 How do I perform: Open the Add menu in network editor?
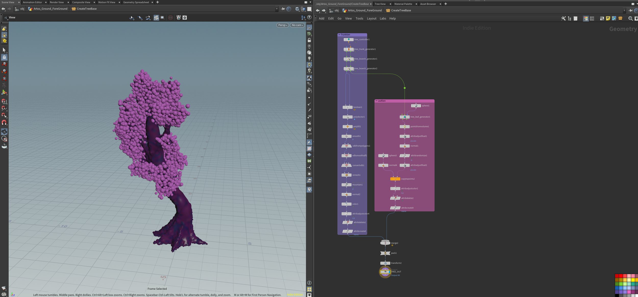click(x=322, y=18)
